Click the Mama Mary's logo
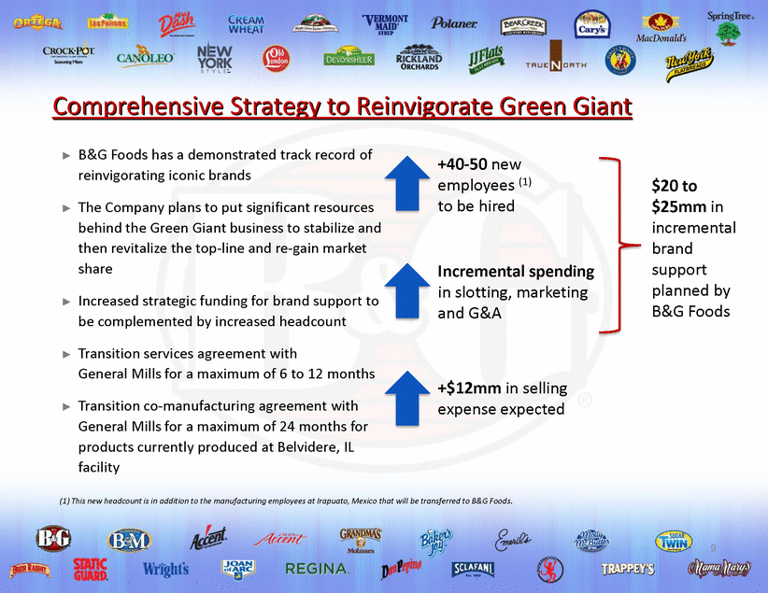768x593 pixels. click(x=718, y=569)
